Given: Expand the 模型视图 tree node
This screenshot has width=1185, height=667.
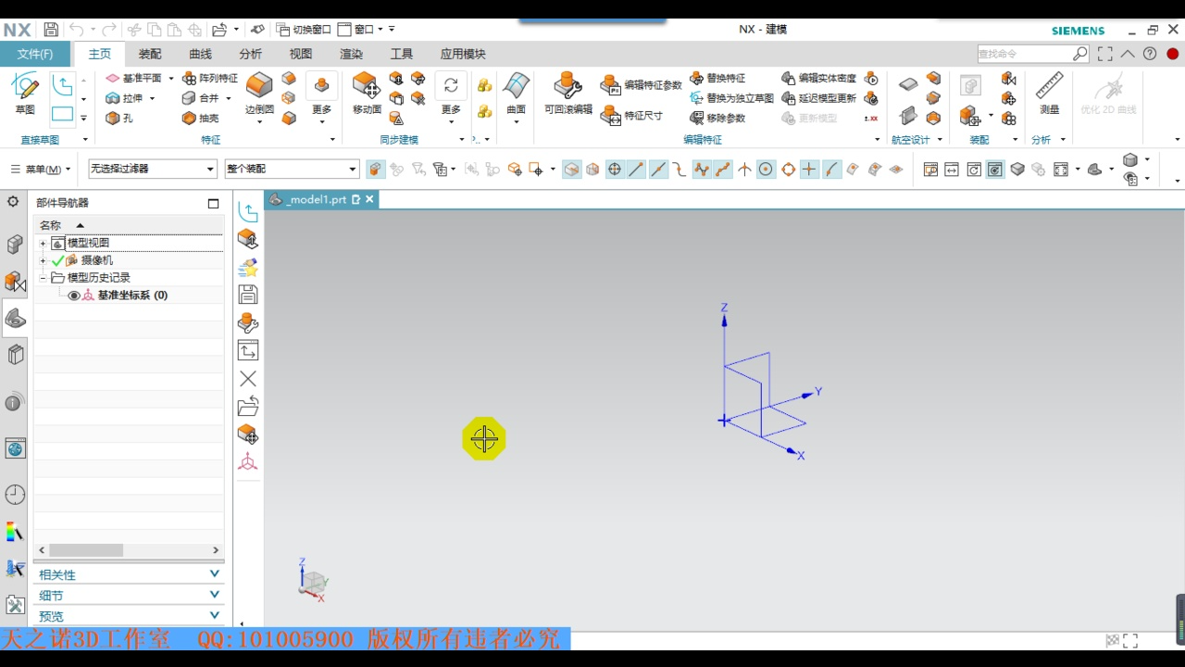Looking at the screenshot, I should [43, 244].
